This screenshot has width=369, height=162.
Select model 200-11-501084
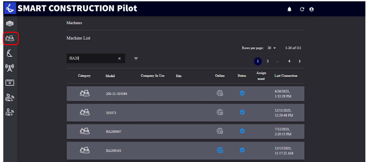(117, 94)
